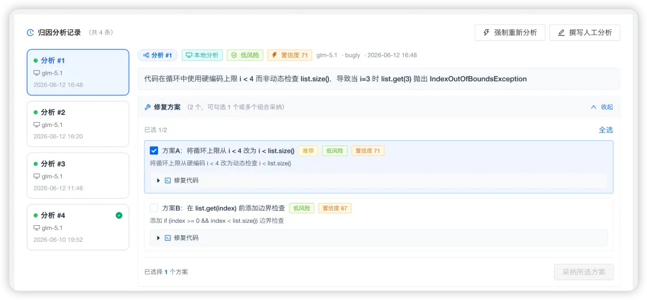The width and height of the screenshot is (647, 300).
Task: Click the 已选择 1 个方案 text
Action: pos(167,272)
